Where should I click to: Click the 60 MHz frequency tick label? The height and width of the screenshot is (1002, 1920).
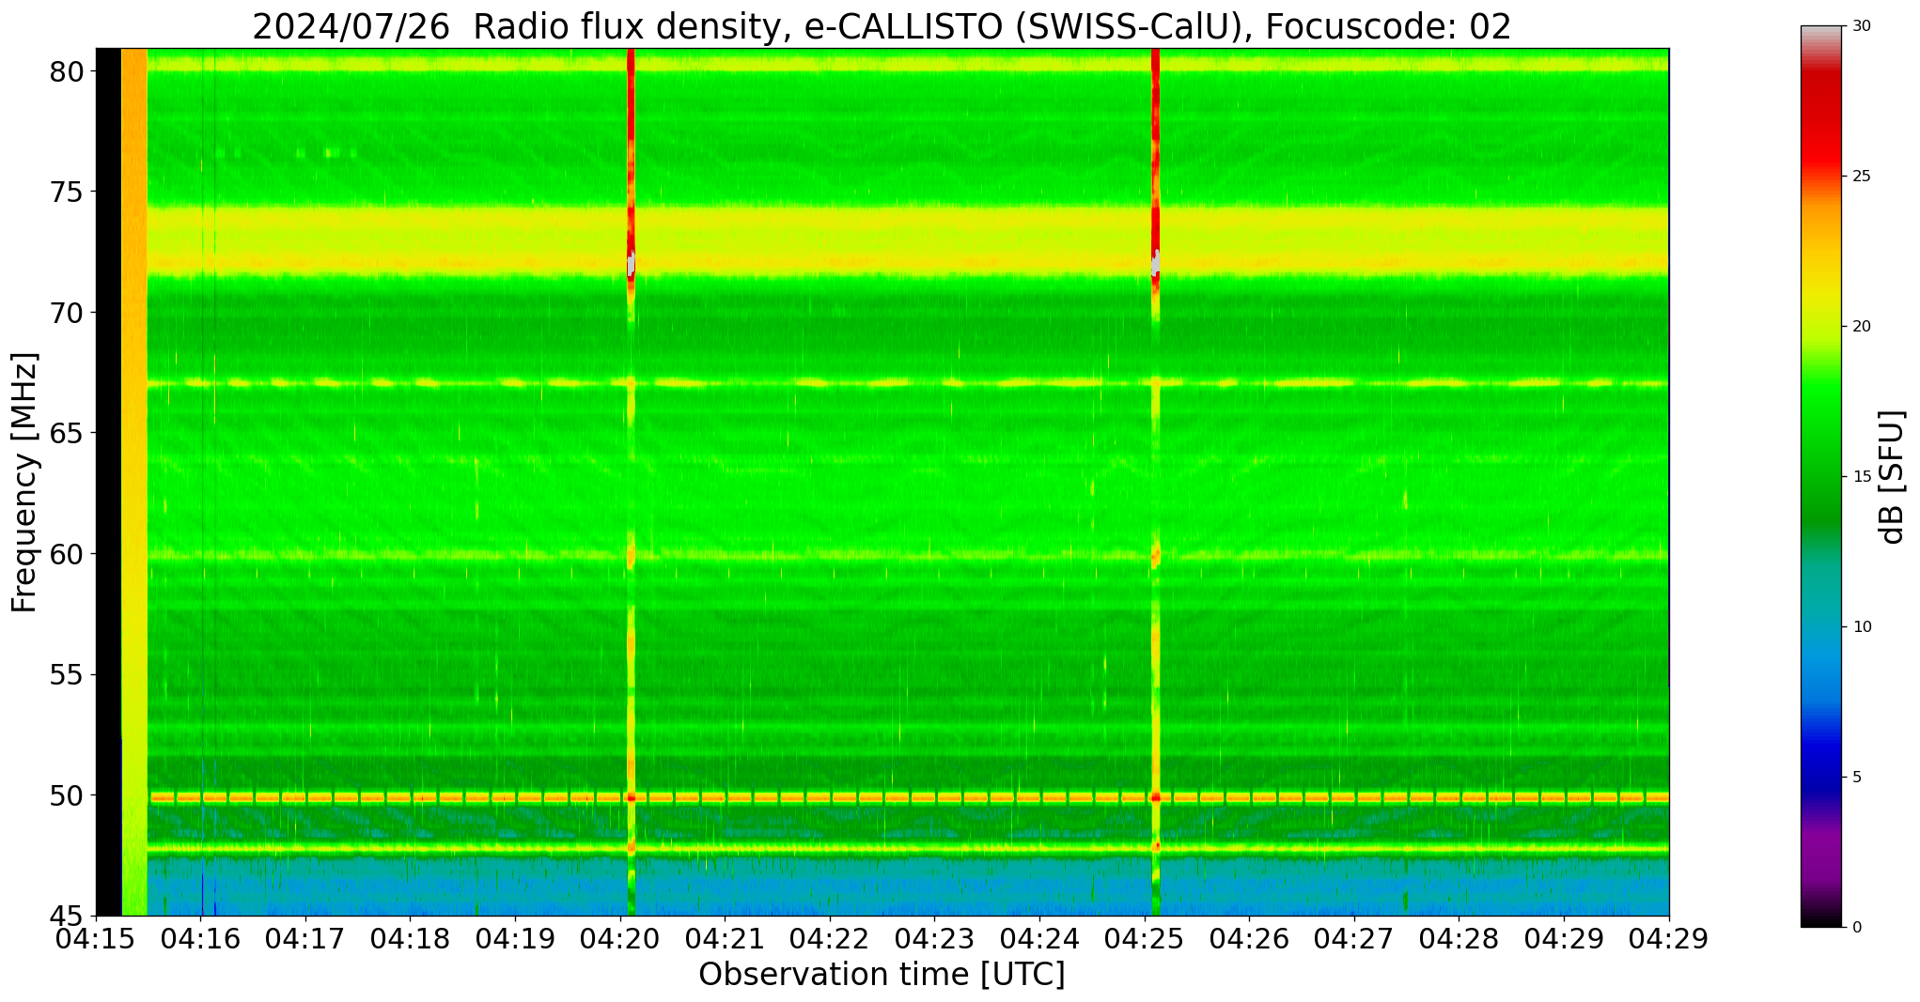click(x=66, y=554)
